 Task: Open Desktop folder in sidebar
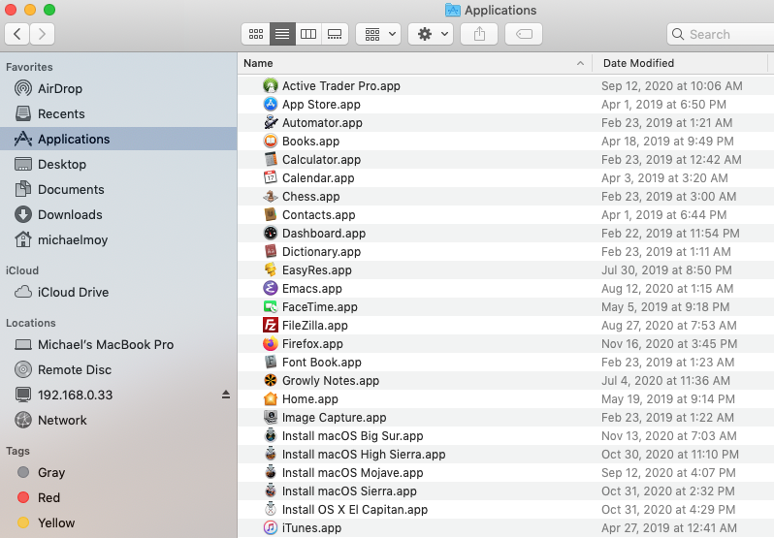tap(118, 164)
